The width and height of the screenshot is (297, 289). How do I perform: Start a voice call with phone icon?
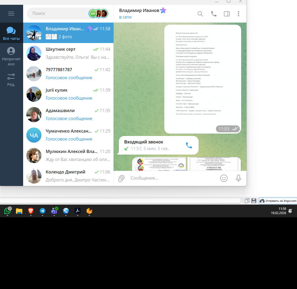[x=214, y=14]
